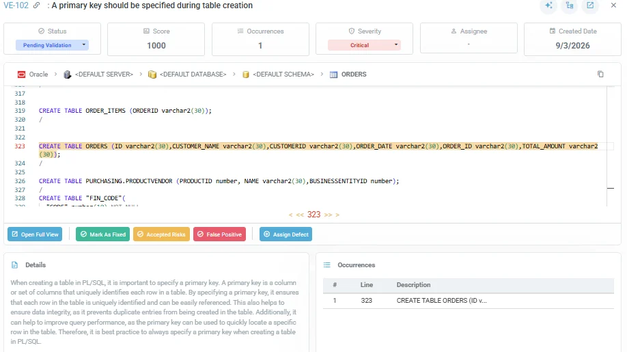Click the Oracle database icon
Viewport: 627px width, 352px height.
point(21,75)
